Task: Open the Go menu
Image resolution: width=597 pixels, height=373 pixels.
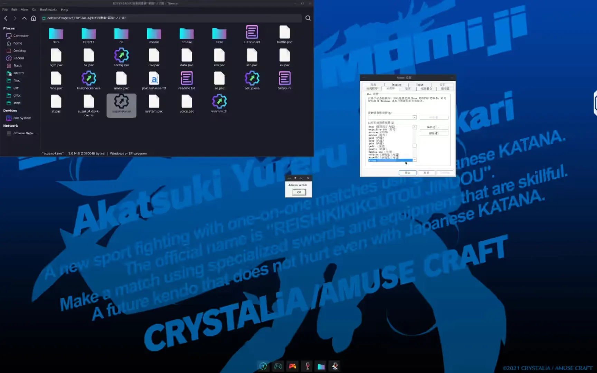Action: [34, 10]
